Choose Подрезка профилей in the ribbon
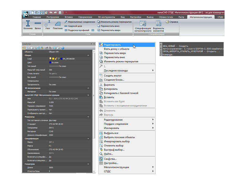This screenshot has height=186, width=238. pyautogui.click(x=77, y=30)
